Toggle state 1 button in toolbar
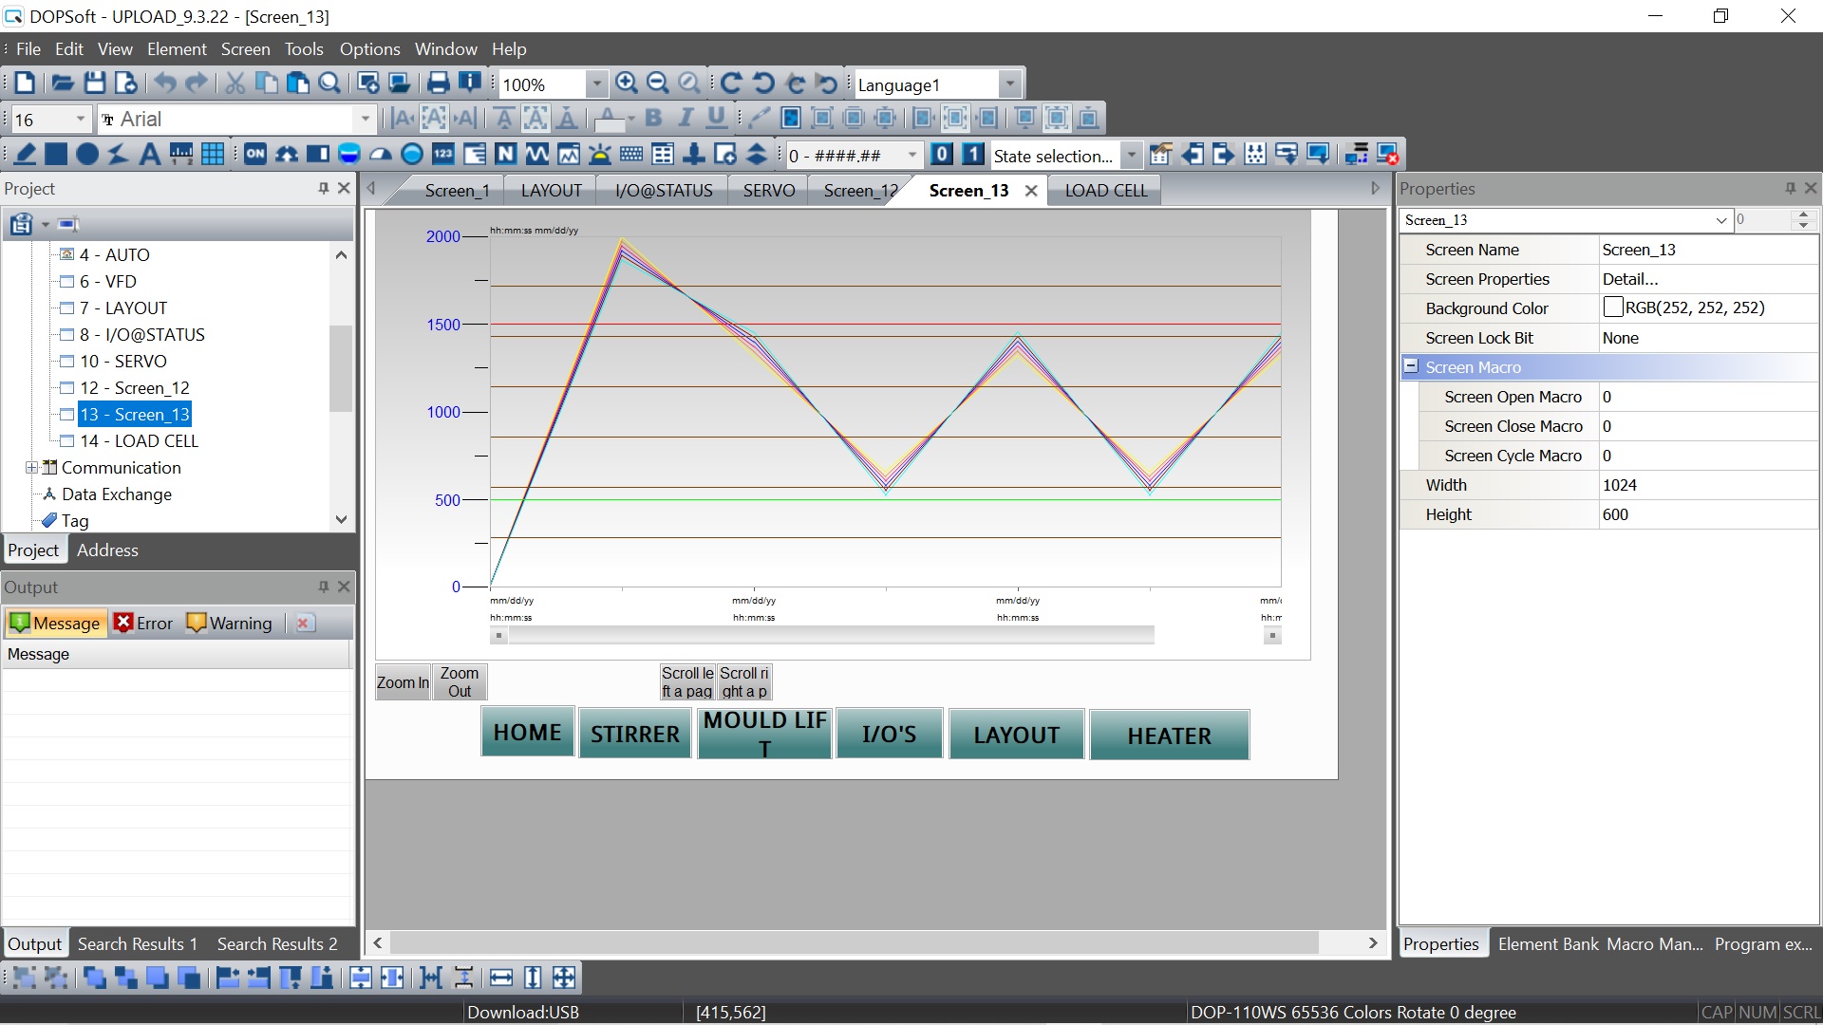 click(x=972, y=155)
